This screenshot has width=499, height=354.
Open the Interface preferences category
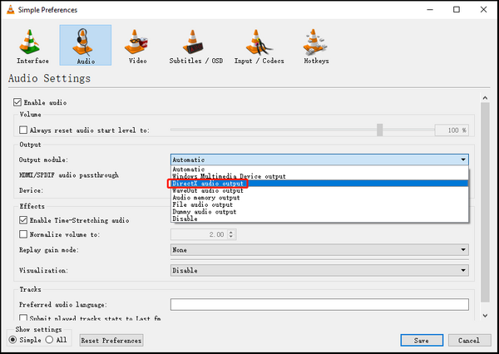32,44
